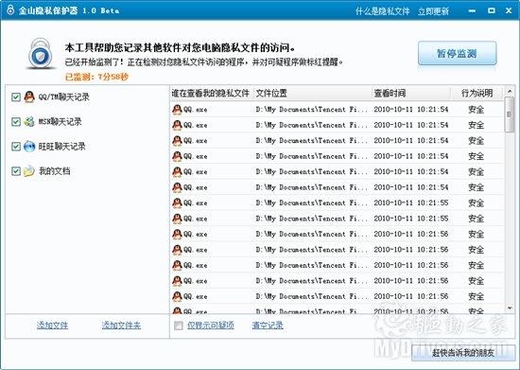Viewport: 520px width, 370px height.
Task: Click the 行为说明 column header
Action: (x=477, y=94)
